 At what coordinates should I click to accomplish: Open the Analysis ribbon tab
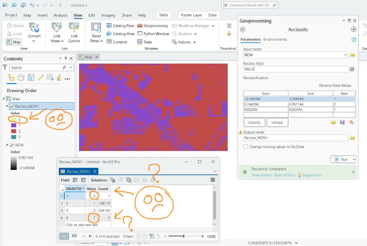pos(60,15)
